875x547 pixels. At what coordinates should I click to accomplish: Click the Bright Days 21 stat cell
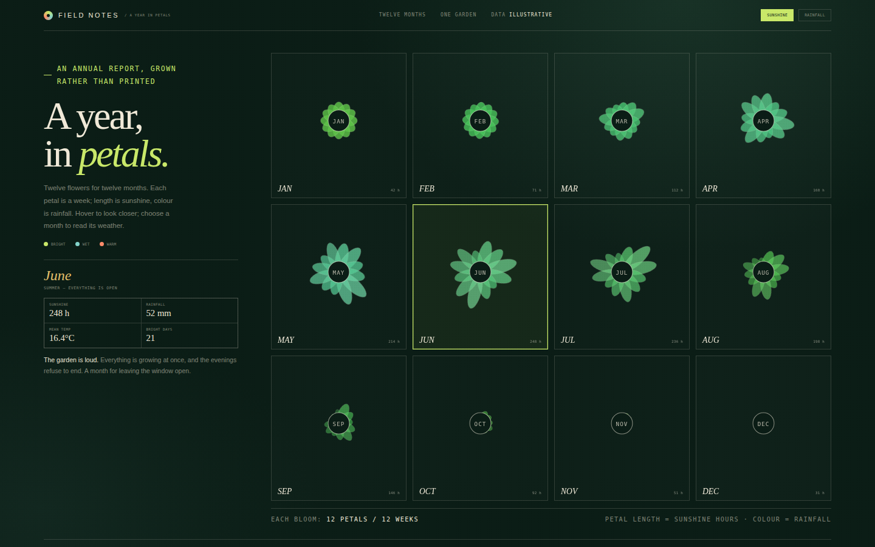(190, 335)
